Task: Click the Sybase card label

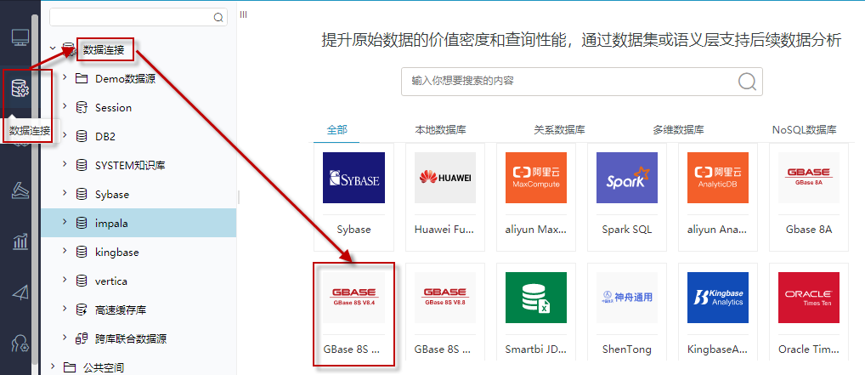Action: [353, 229]
